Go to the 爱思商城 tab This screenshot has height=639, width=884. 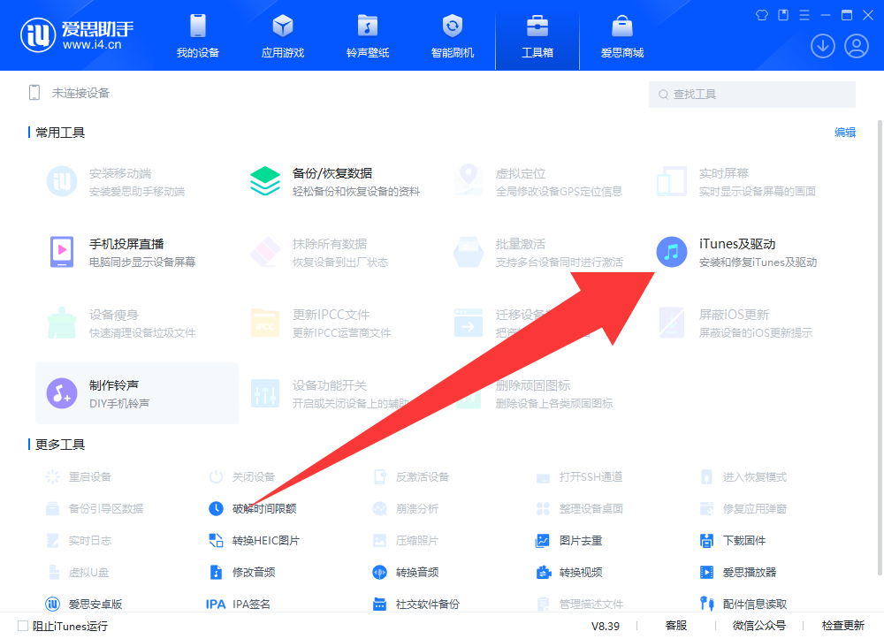(x=622, y=35)
